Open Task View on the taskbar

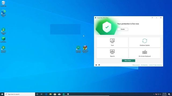coord(42,94)
